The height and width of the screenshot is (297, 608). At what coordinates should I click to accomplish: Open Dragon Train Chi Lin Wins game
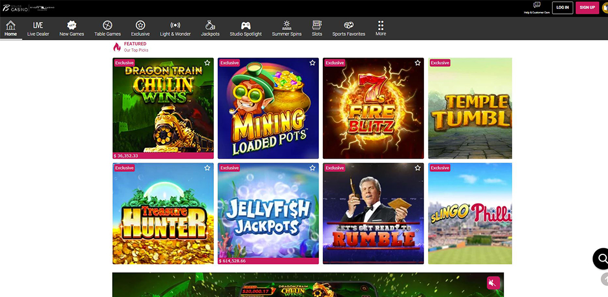(x=163, y=108)
